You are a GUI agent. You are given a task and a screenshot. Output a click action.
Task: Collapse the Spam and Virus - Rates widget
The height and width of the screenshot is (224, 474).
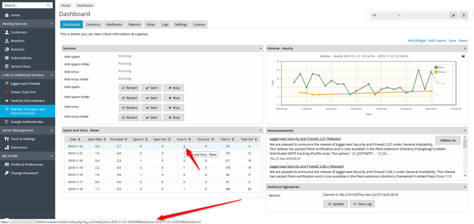click(261, 130)
